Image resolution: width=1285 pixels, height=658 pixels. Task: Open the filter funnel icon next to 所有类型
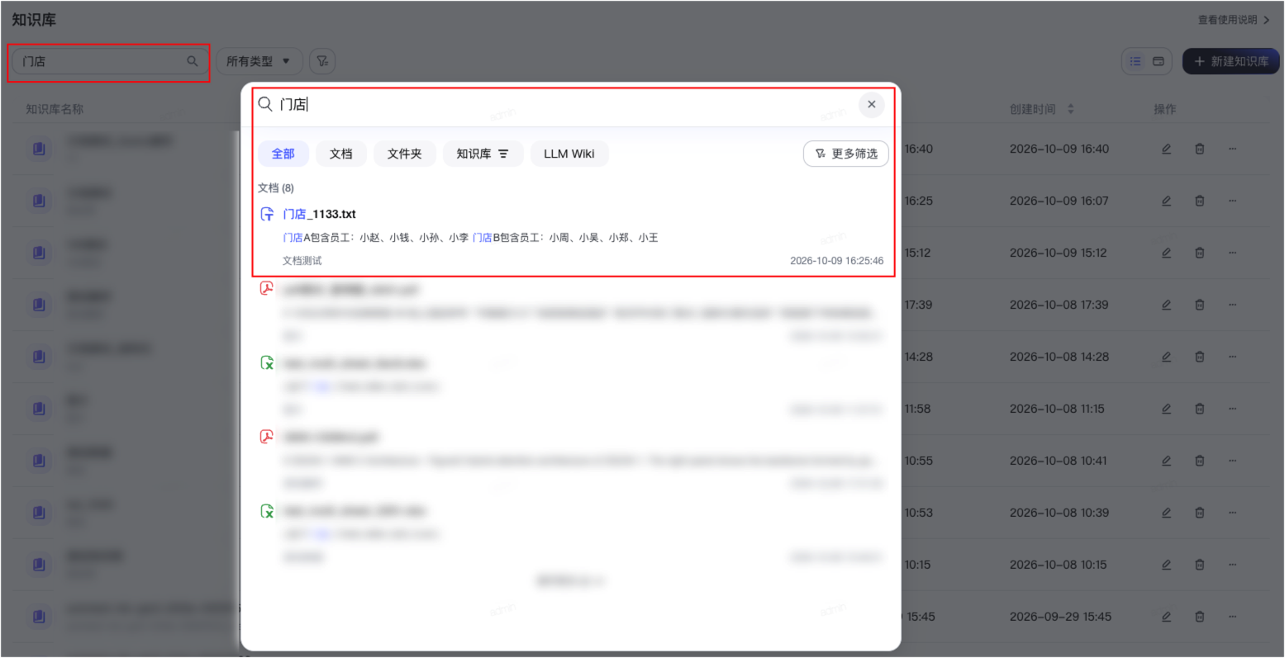point(322,61)
